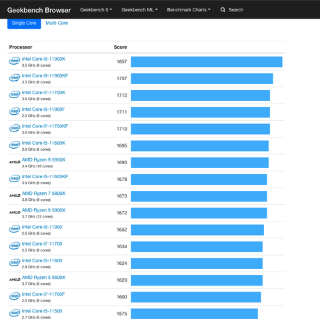Click the score value 1620

pyautogui.click(x=122, y=280)
